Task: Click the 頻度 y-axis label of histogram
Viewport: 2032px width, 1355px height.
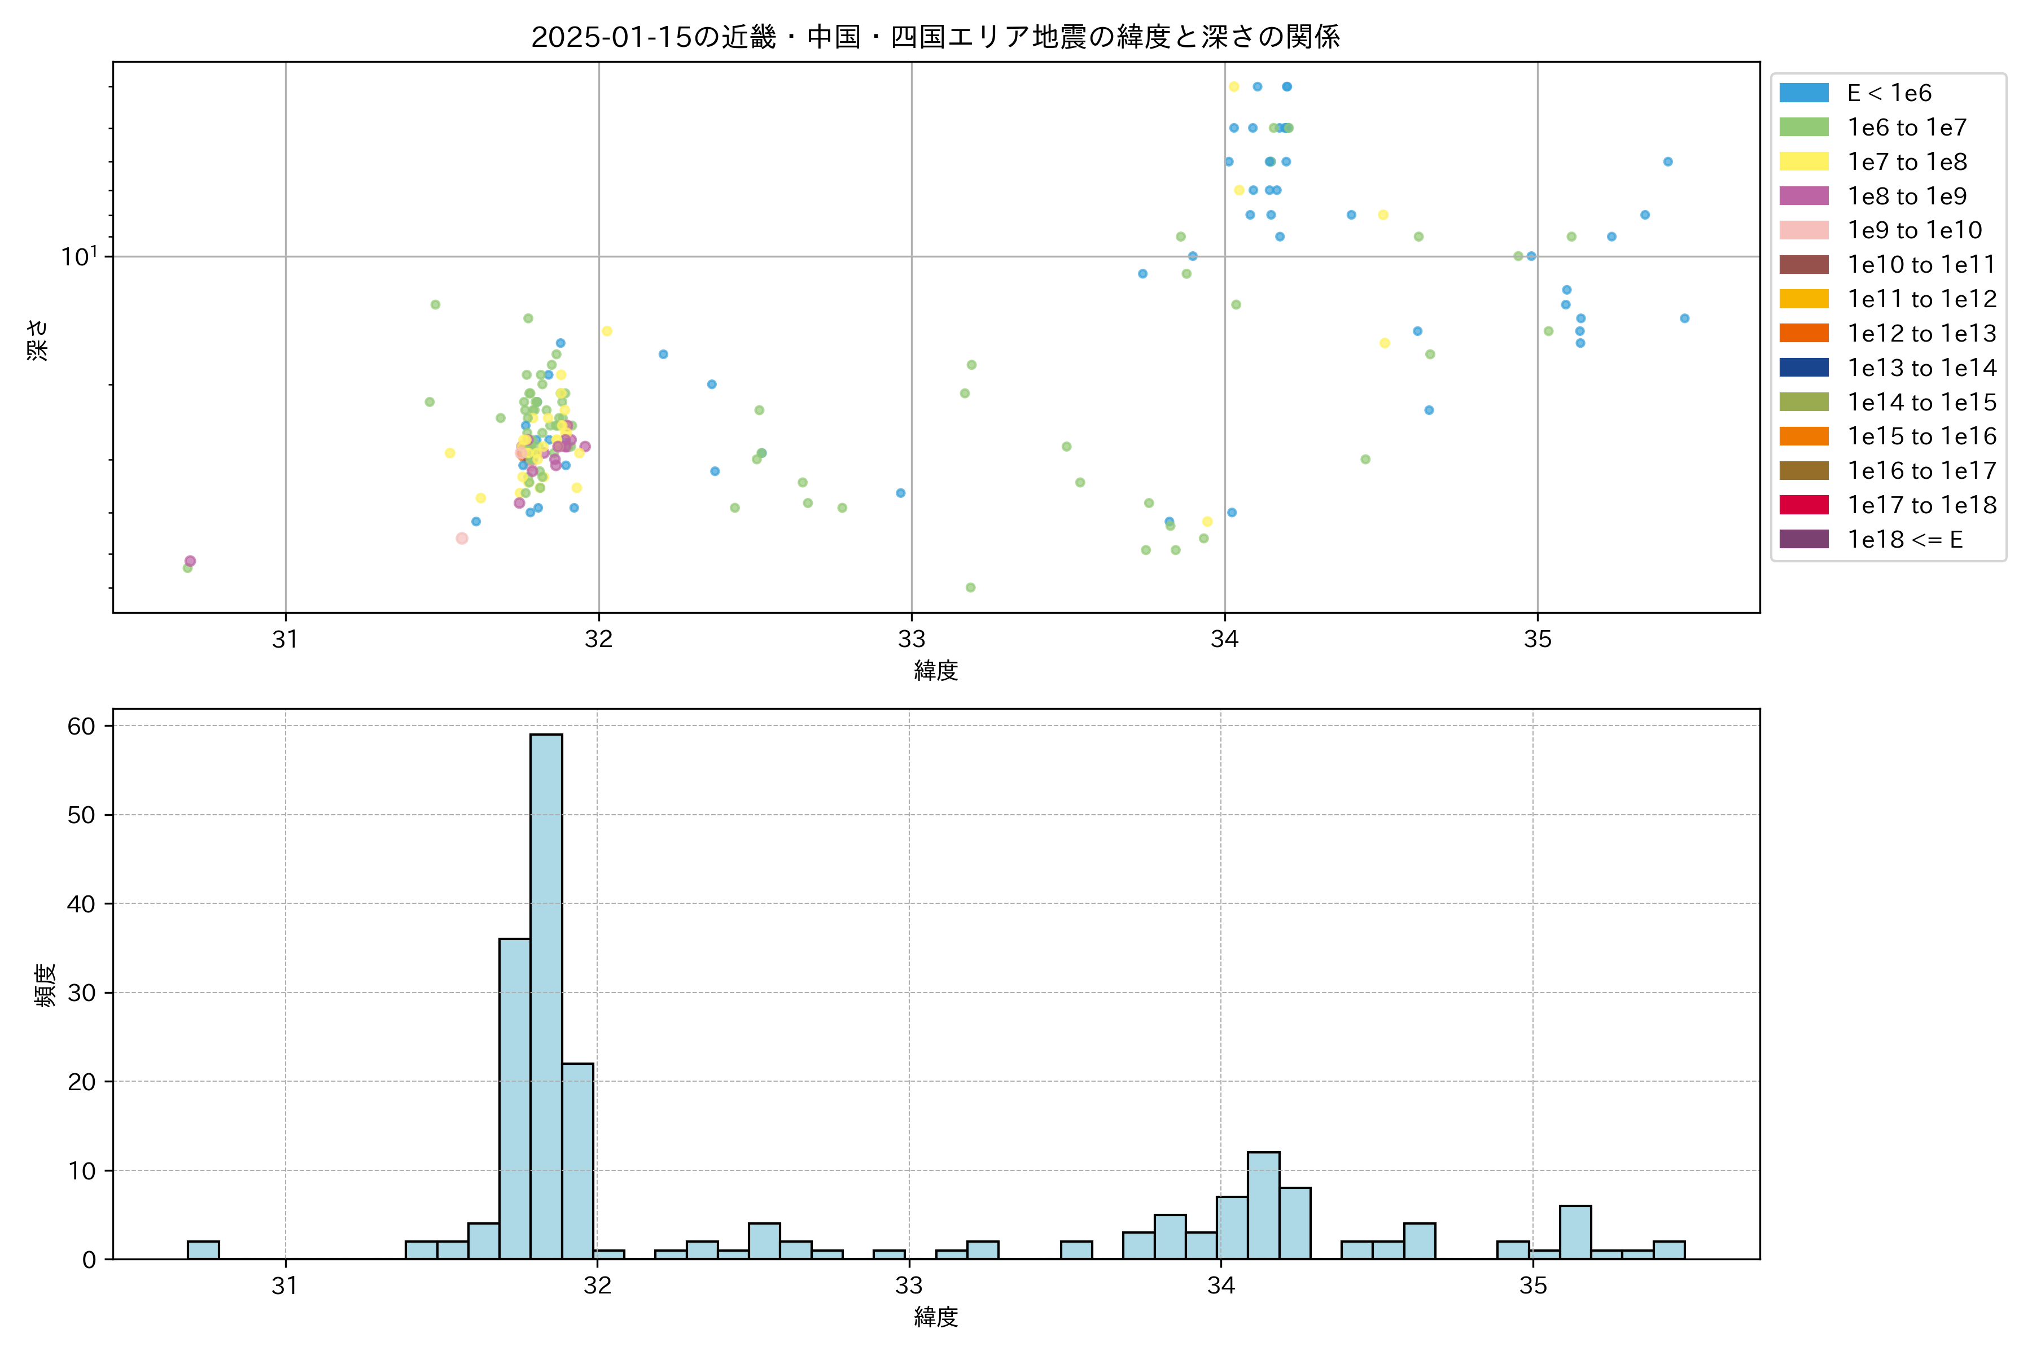Action: click(x=45, y=984)
